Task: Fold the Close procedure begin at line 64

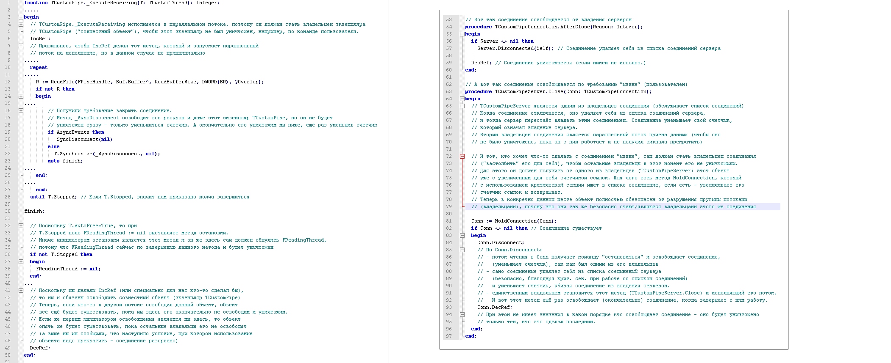Action: pos(462,99)
